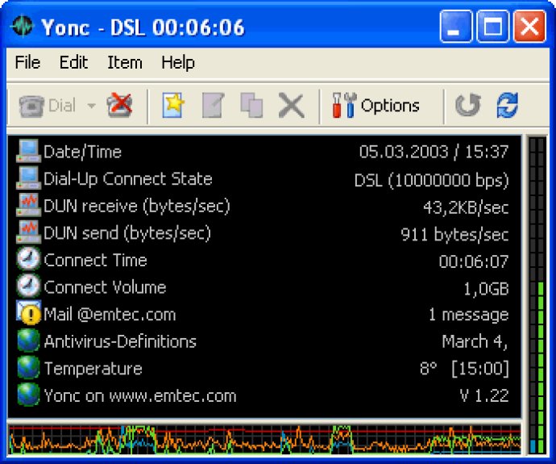Select the Date/Time label

coord(82,152)
